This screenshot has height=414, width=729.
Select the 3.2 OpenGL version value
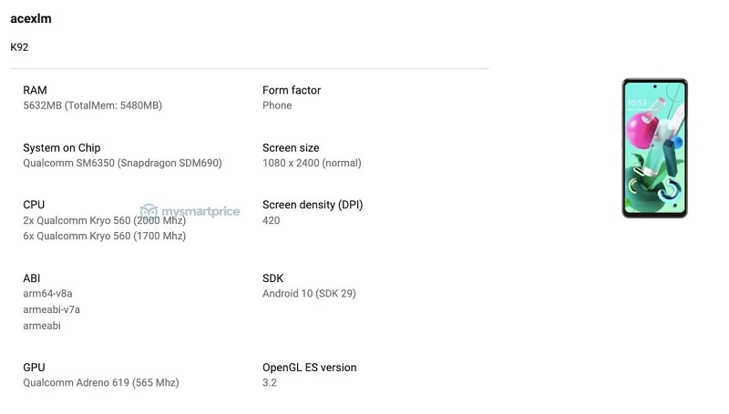click(269, 383)
